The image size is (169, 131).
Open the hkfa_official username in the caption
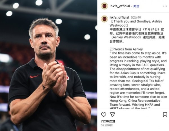point(119,18)
